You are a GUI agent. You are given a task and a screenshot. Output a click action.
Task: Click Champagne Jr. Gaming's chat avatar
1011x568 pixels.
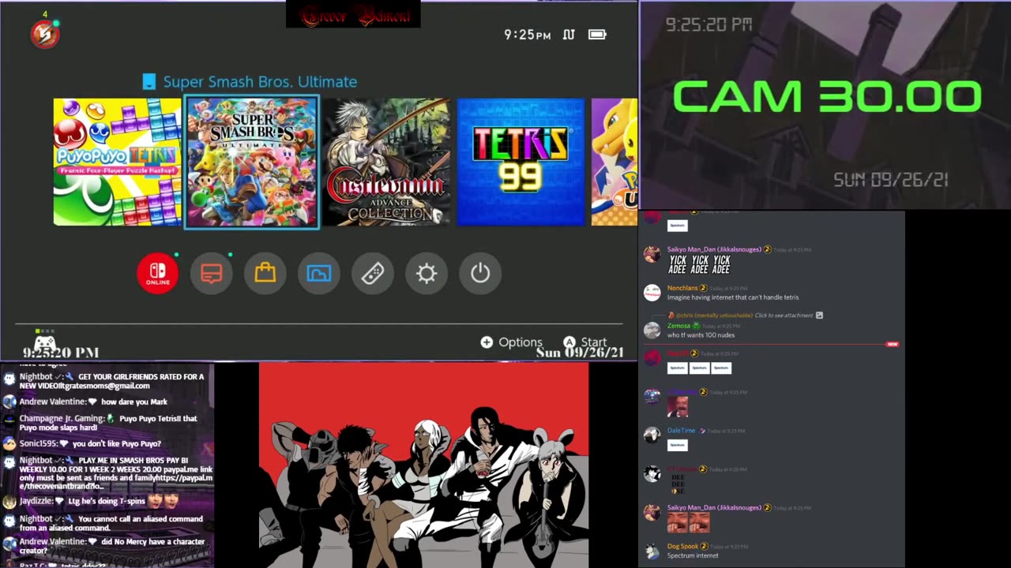(x=9, y=419)
